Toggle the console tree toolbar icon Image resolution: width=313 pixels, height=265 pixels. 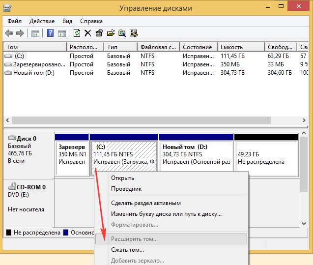tap(35, 33)
